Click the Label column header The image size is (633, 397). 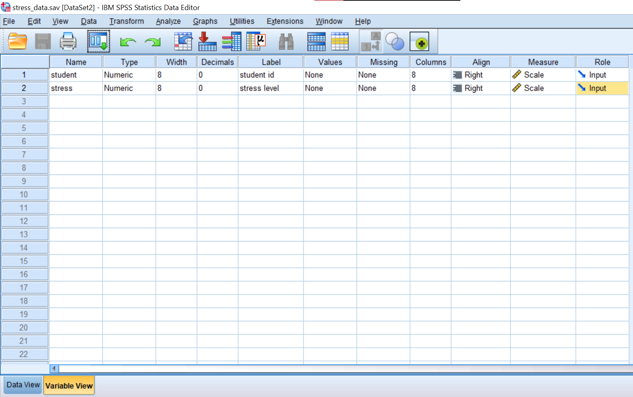click(x=271, y=62)
